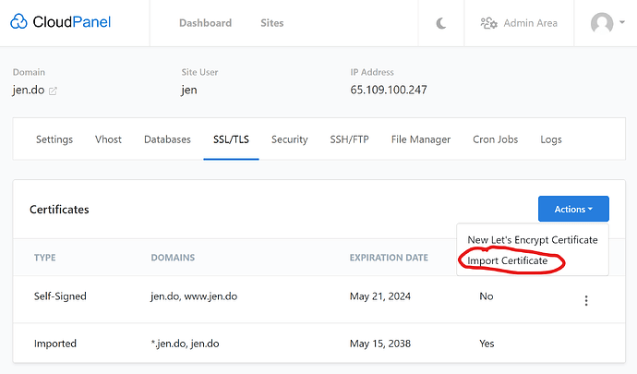Expand the user account dropdown arrow

tap(622, 22)
